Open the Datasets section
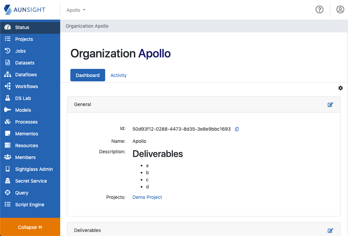The image size is (348, 236). coord(25,63)
